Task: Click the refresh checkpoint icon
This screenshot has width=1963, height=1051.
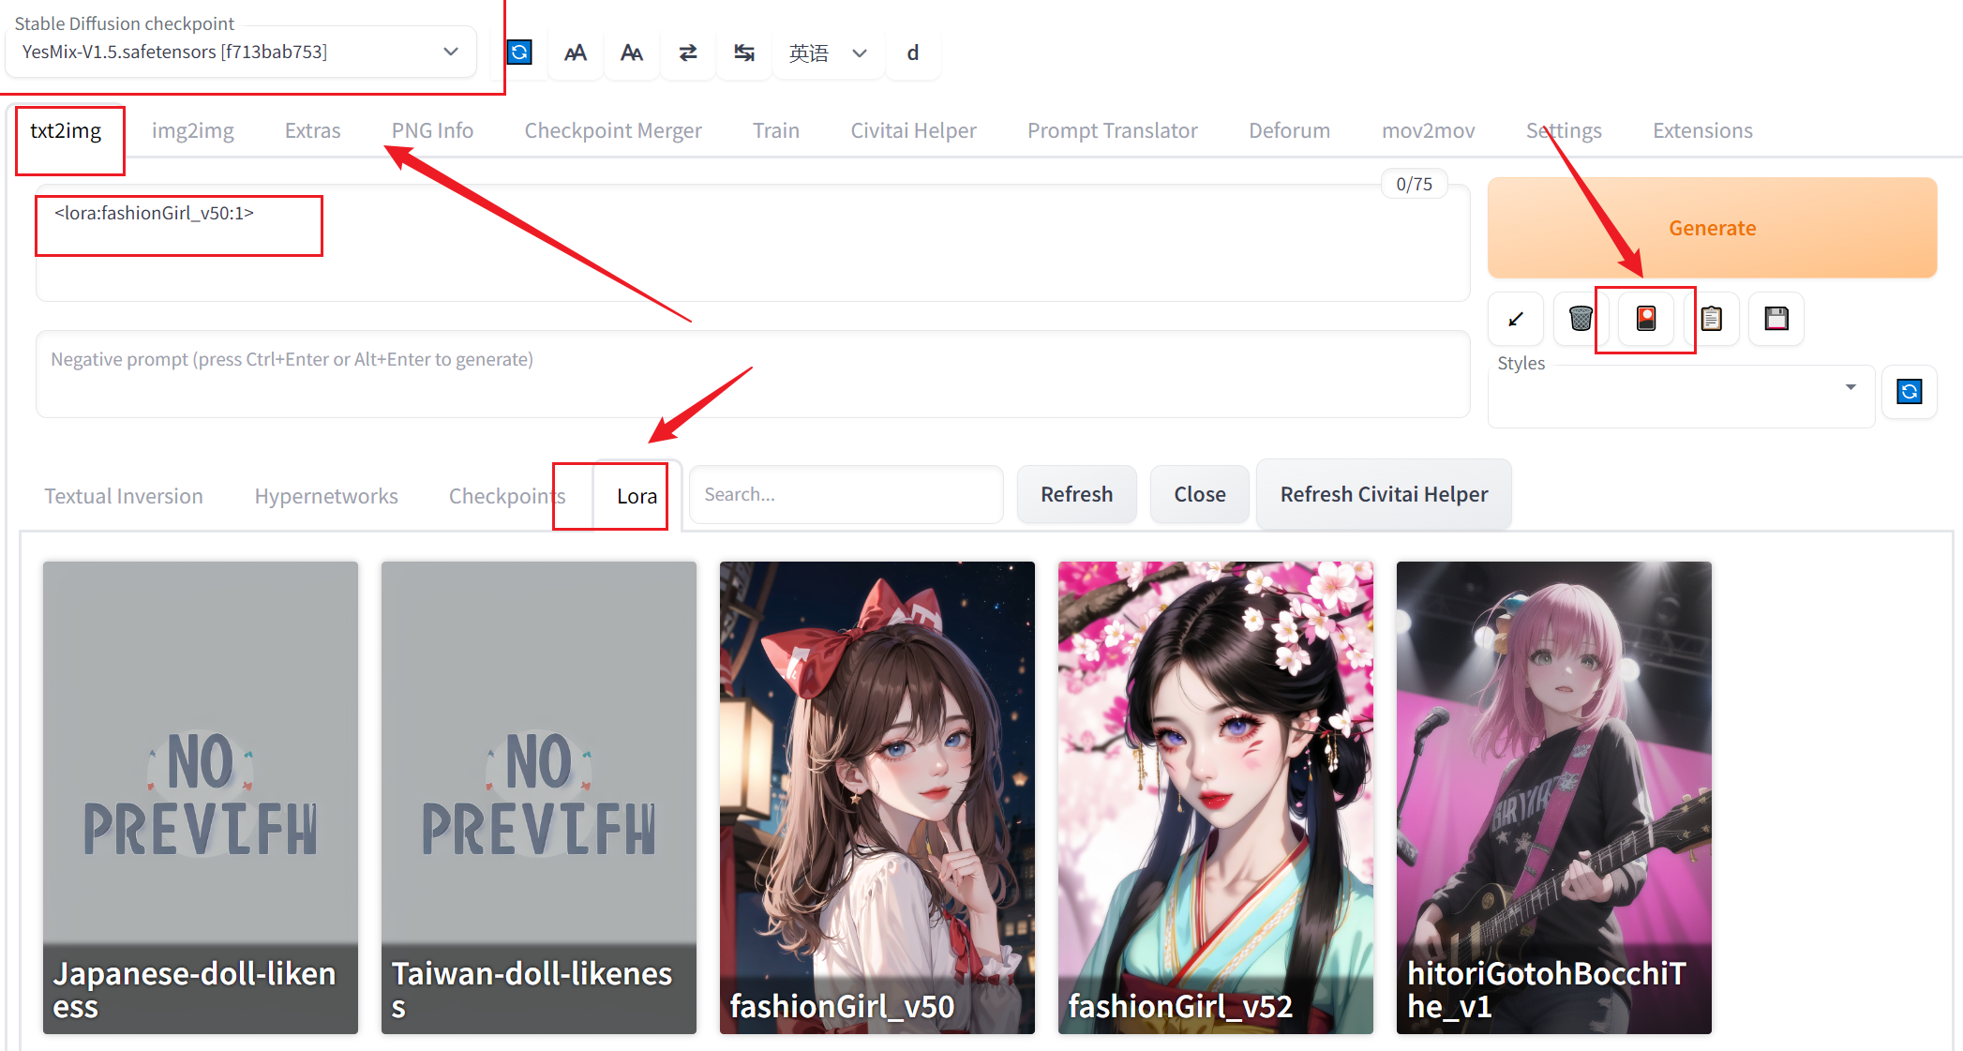Action: (x=518, y=51)
